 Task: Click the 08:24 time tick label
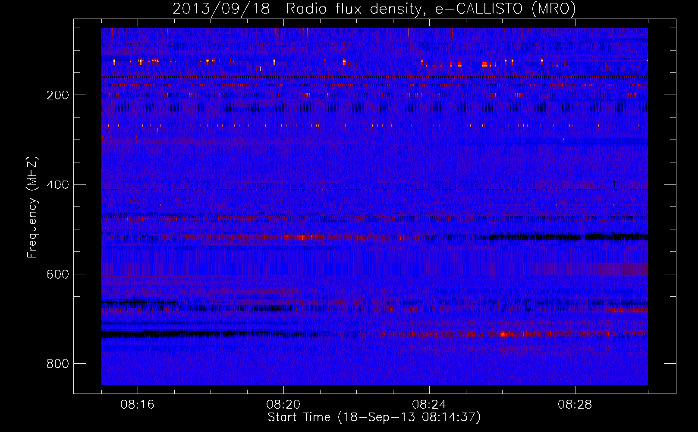(x=429, y=405)
